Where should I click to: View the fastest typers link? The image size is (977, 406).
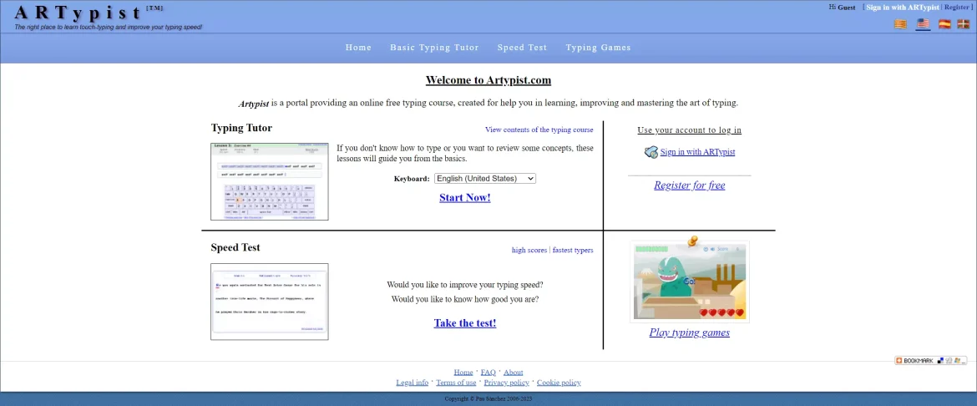click(573, 250)
